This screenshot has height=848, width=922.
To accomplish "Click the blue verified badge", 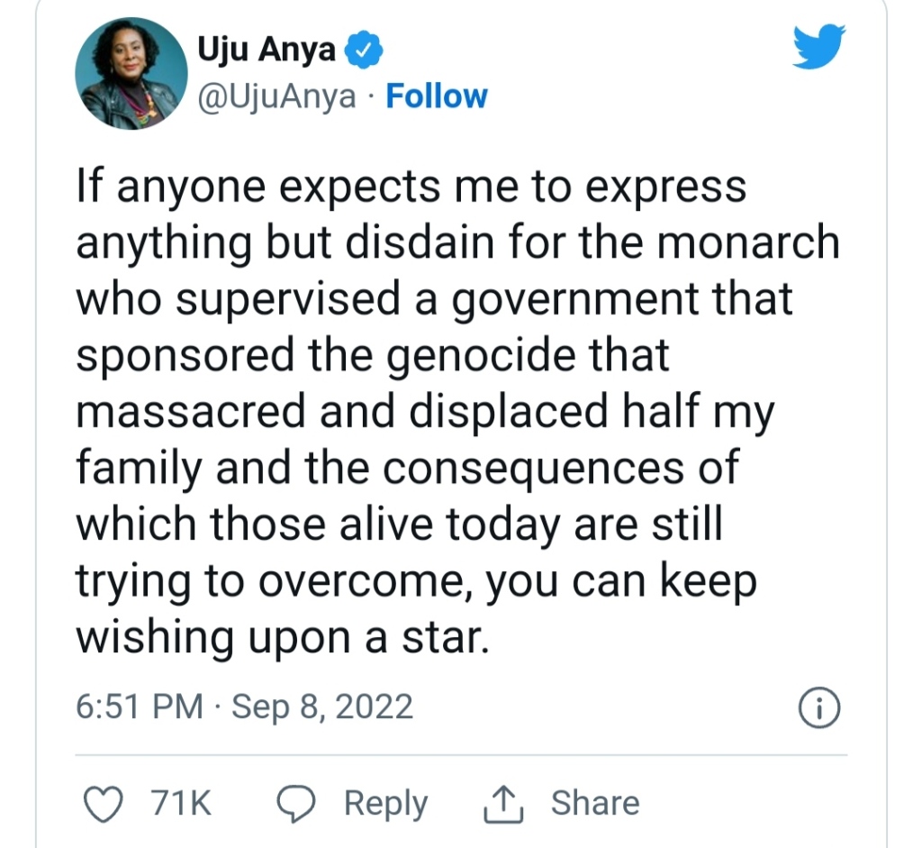I will (x=366, y=52).
